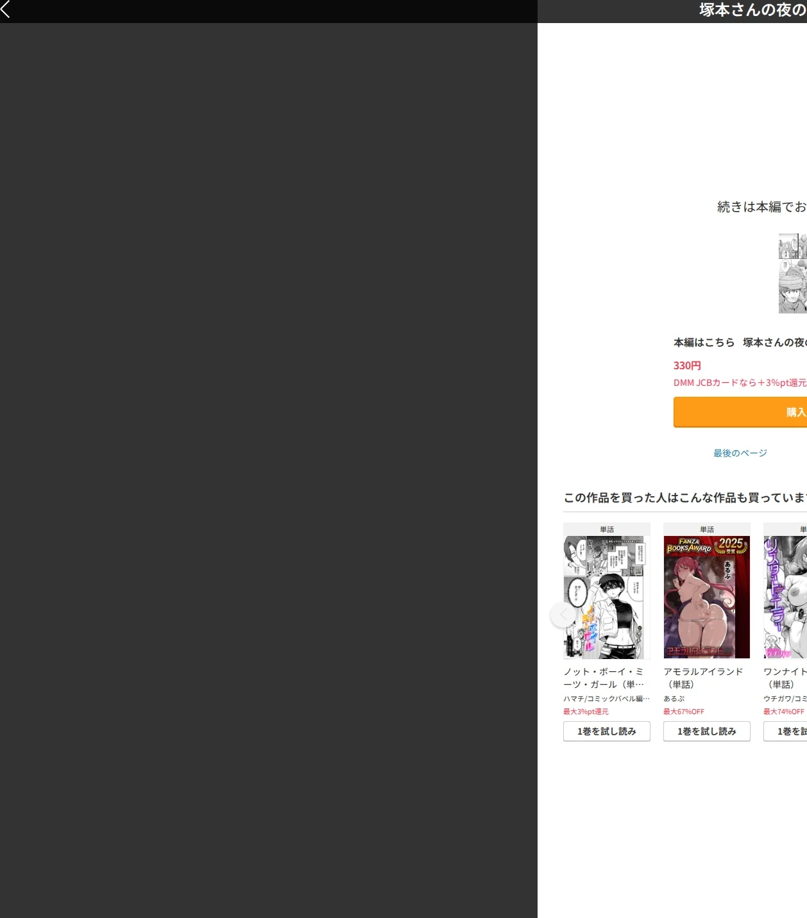The width and height of the screenshot is (807, 918).
Task: Open author link ウチガワ
Action: 785,699
